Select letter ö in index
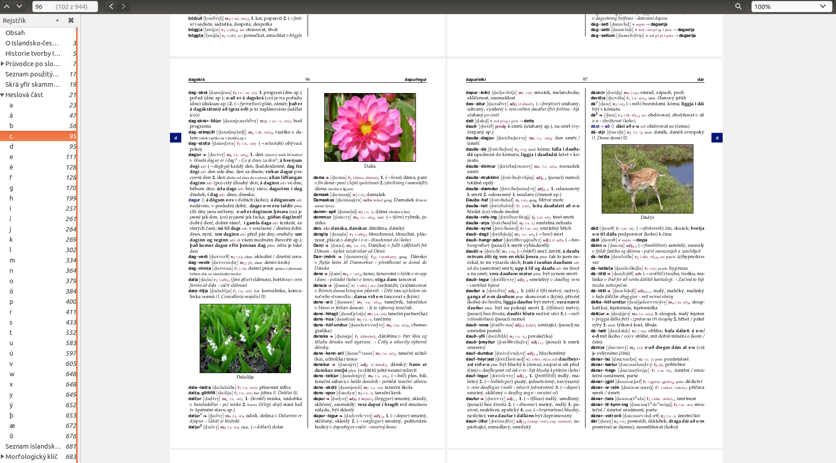836x463 pixels. (x=38, y=436)
